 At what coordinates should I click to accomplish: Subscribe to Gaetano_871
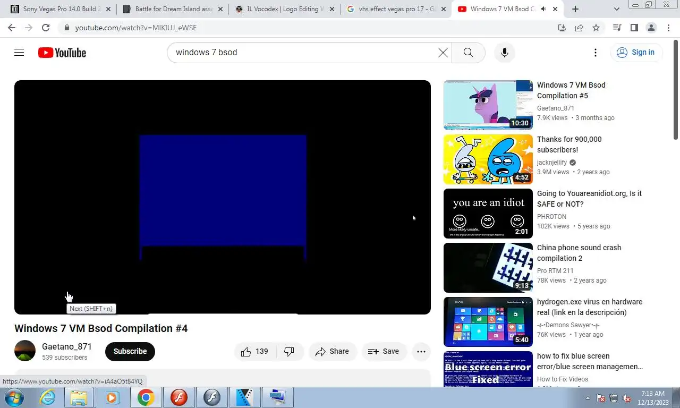click(130, 351)
